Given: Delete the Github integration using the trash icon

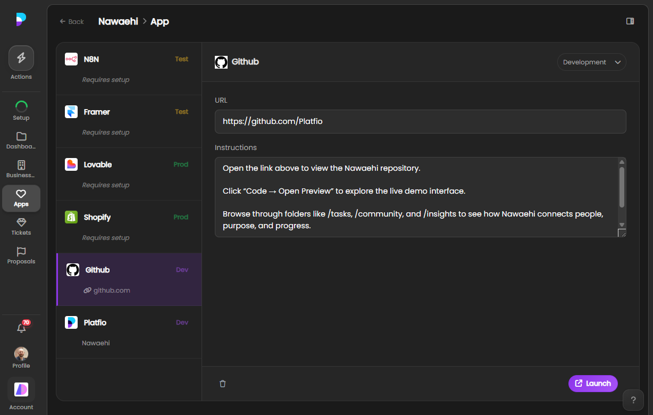Looking at the screenshot, I should tap(223, 383).
